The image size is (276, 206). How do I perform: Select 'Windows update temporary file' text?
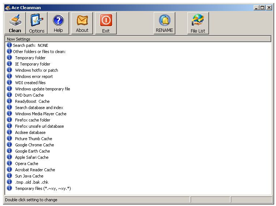coord(42,89)
